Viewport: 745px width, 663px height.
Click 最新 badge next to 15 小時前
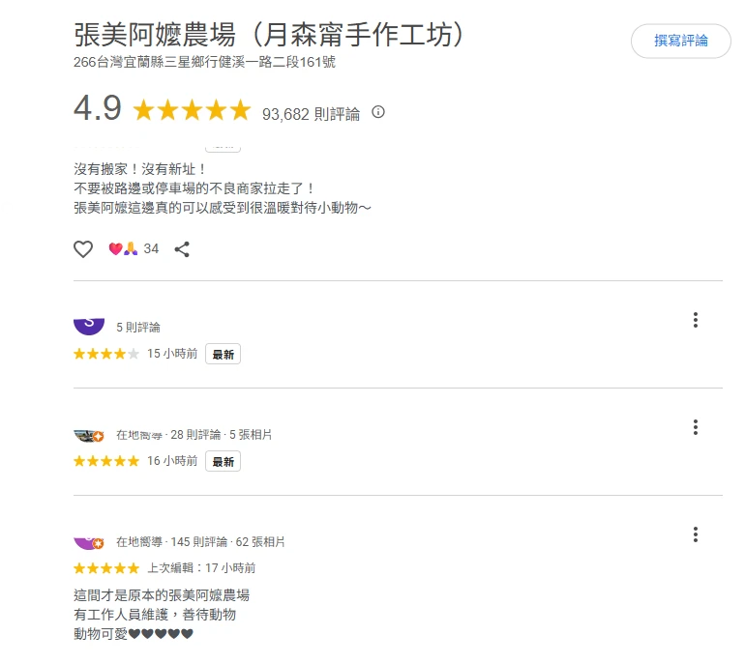(223, 355)
